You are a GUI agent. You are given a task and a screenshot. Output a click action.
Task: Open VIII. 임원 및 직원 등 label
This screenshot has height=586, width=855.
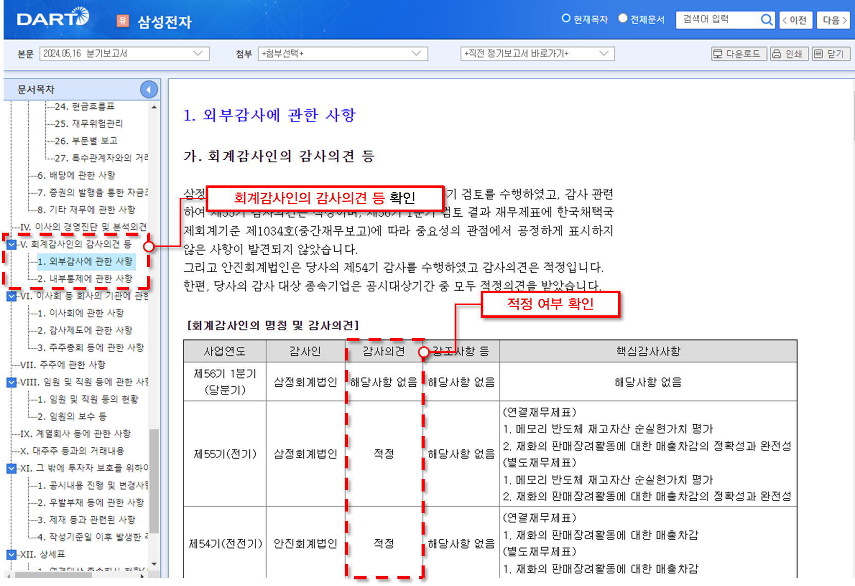click(84, 382)
